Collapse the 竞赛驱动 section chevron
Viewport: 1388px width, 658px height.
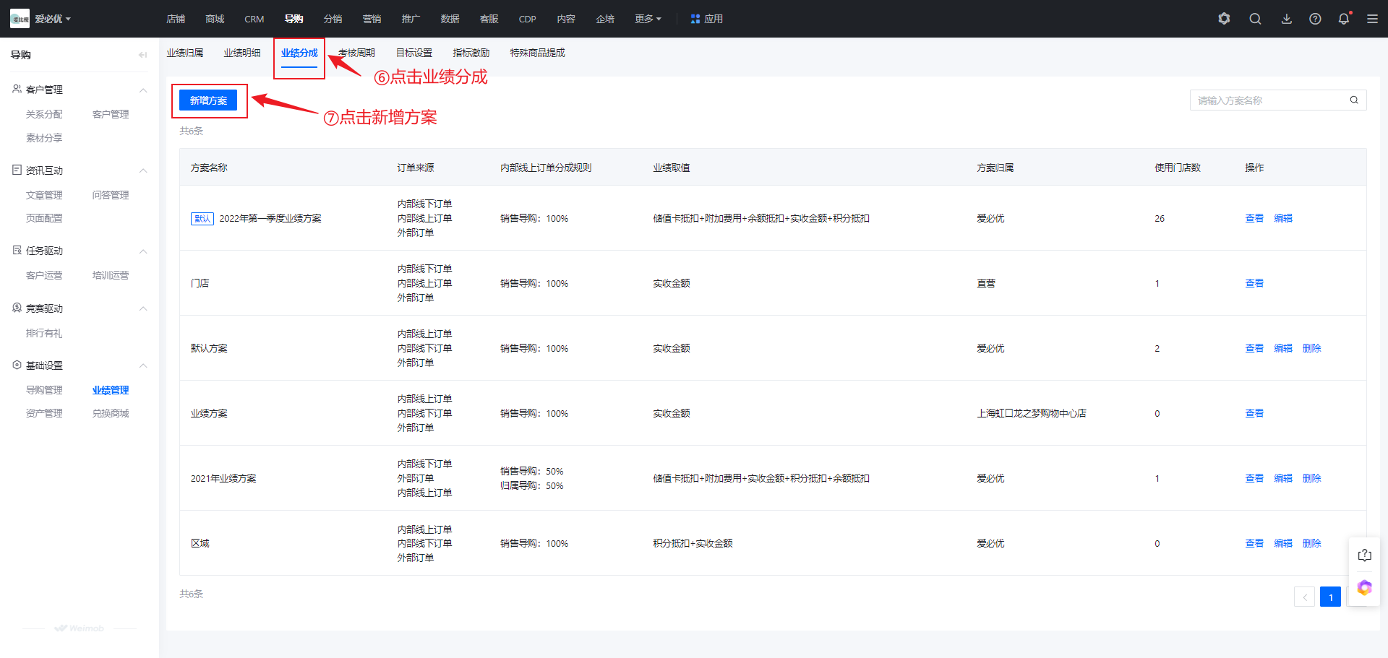tap(143, 308)
